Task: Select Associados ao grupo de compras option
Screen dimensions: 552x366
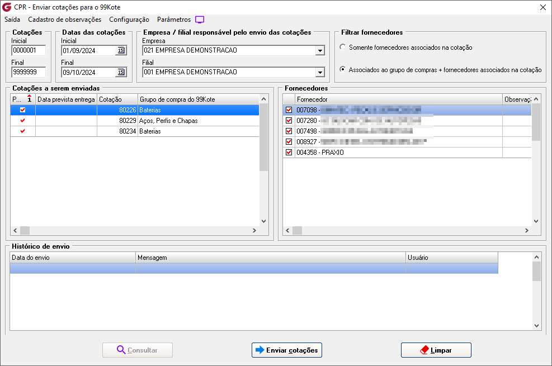Action: [x=342, y=69]
